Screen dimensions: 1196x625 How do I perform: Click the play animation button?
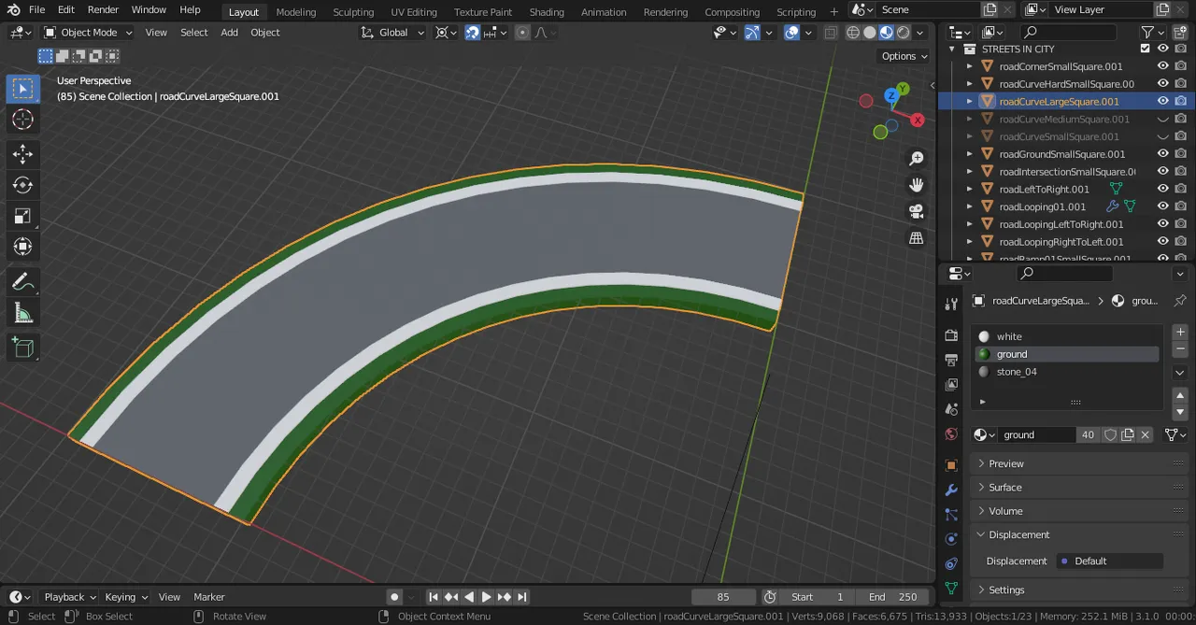coord(486,597)
